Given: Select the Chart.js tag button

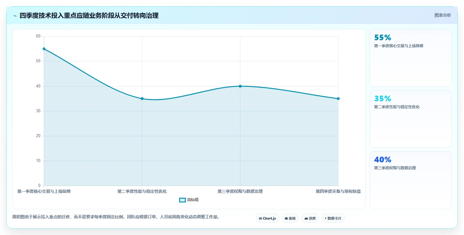Looking at the screenshot, I should [267, 218].
